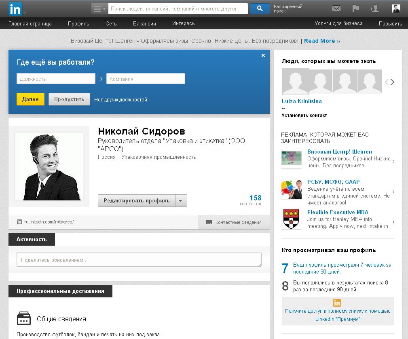The width and height of the screenshot is (408, 339).
Task: Open the Сеть menu item
Action: tap(111, 24)
